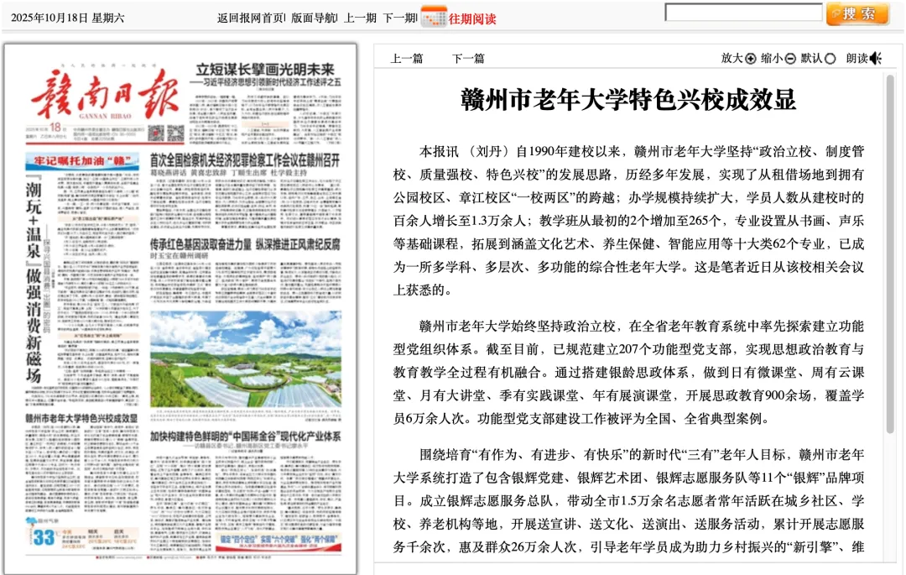The image size is (906, 575).
Task: Click the 默认 default size label
Action: [812, 59]
